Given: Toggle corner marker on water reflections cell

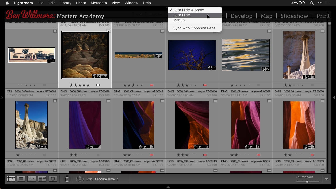Looking at the screenshot, I should click(269, 31).
